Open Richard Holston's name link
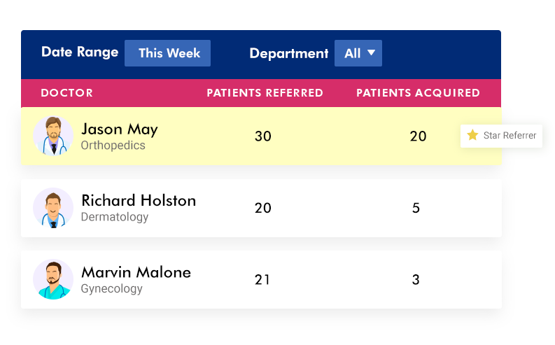The image size is (555, 345). click(139, 201)
